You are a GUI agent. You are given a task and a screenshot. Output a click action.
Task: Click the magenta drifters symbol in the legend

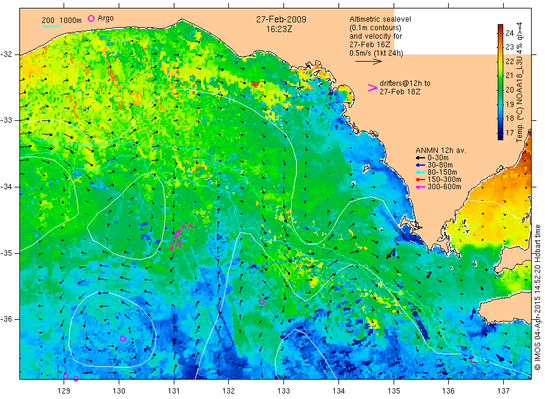(372, 88)
